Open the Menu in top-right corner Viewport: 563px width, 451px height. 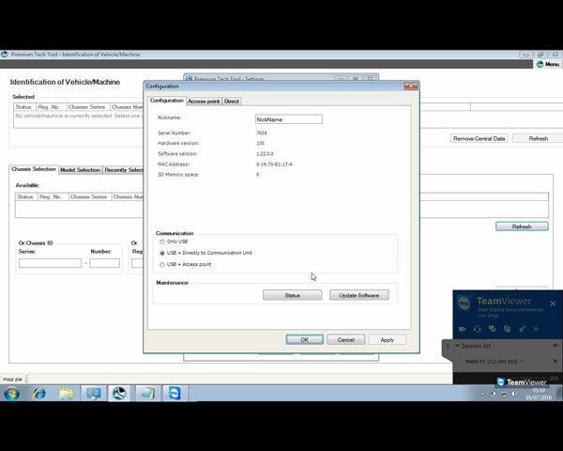click(x=548, y=64)
